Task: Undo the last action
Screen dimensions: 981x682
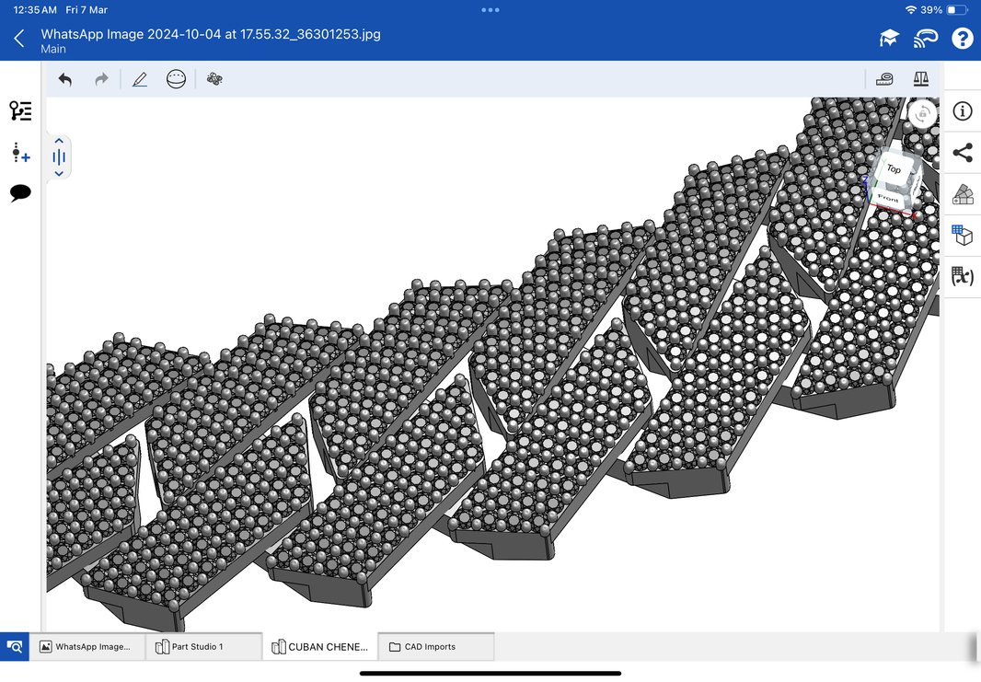Action: [64, 79]
